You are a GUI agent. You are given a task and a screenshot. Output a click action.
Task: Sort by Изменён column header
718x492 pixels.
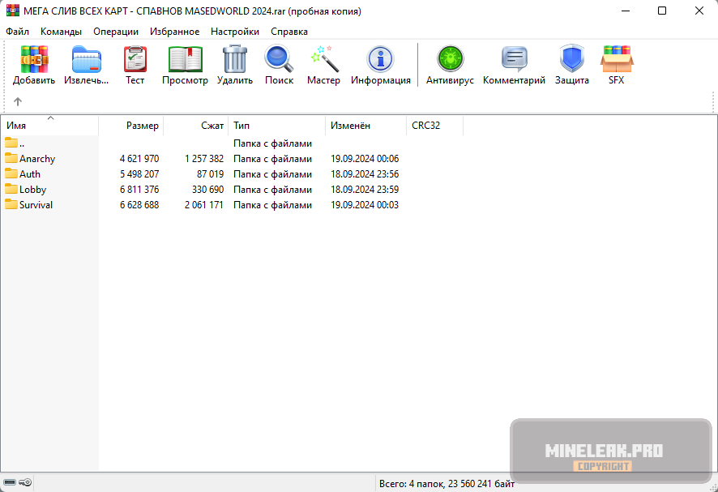(x=365, y=126)
